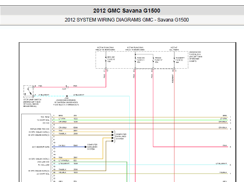Click the TRANS FUSE 17 label

click(159, 60)
